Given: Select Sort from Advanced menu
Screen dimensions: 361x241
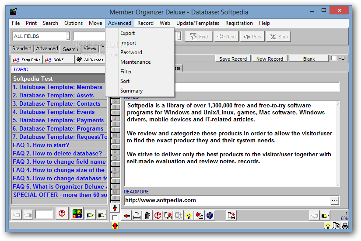Looking at the screenshot, I should [125, 81].
